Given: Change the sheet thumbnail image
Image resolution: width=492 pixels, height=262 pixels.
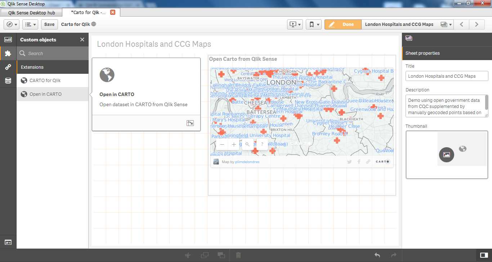Looking at the screenshot, I should [447, 155].
